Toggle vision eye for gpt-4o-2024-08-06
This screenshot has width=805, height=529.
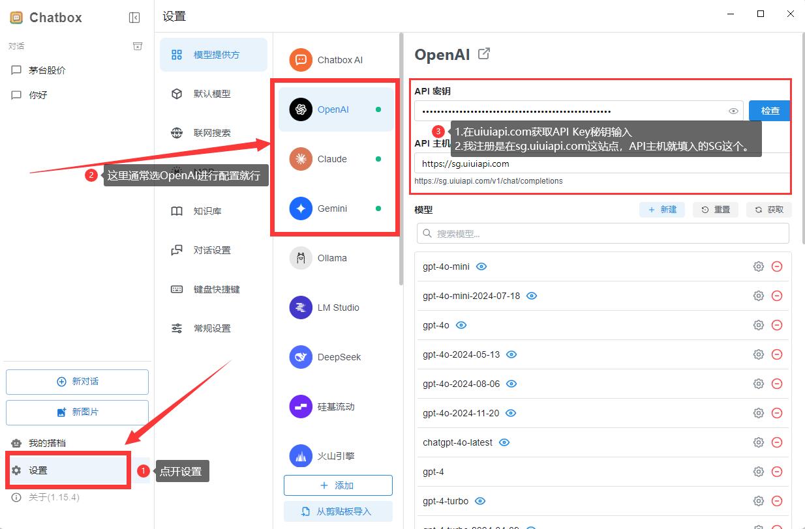click(x=511, y=384)
